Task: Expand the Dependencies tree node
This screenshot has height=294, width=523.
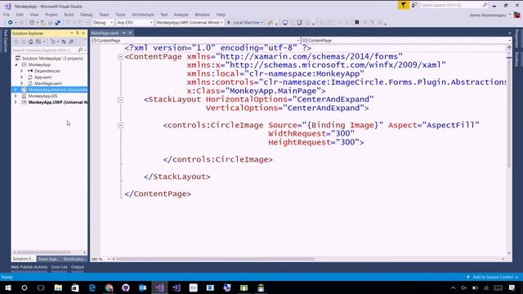Action: 22,71
